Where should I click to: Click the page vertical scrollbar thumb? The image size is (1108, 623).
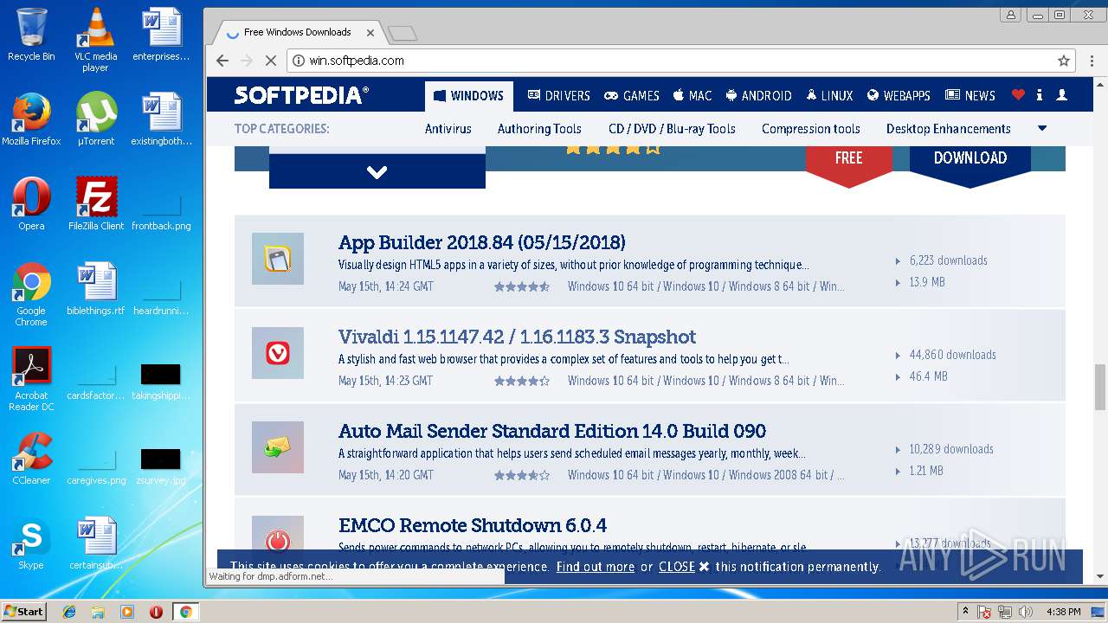pos(1100,388)
